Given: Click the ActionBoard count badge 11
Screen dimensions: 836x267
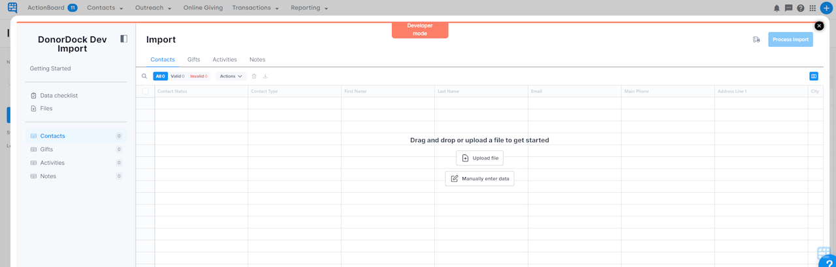Looking at the screenshot, I should pos(72,8).
